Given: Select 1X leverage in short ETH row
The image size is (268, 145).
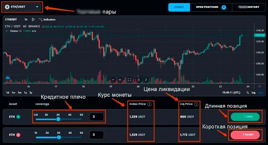Looking at the screenshot, I should (36, 133).
